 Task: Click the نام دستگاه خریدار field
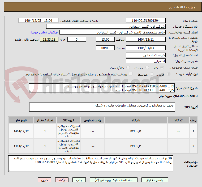point(106,27)
